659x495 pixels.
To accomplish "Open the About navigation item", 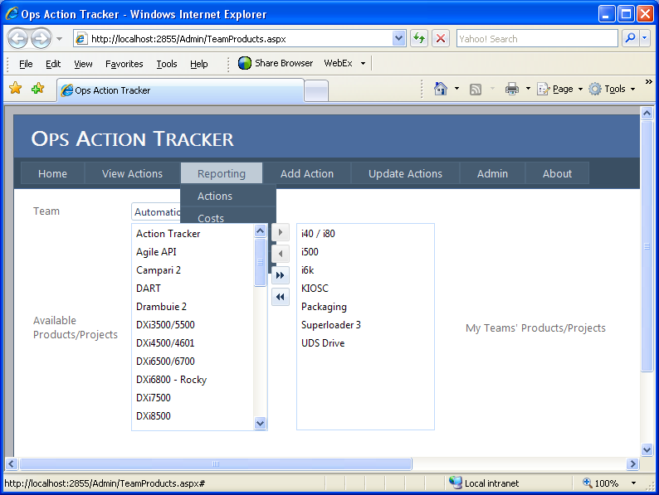I will 557,173.
